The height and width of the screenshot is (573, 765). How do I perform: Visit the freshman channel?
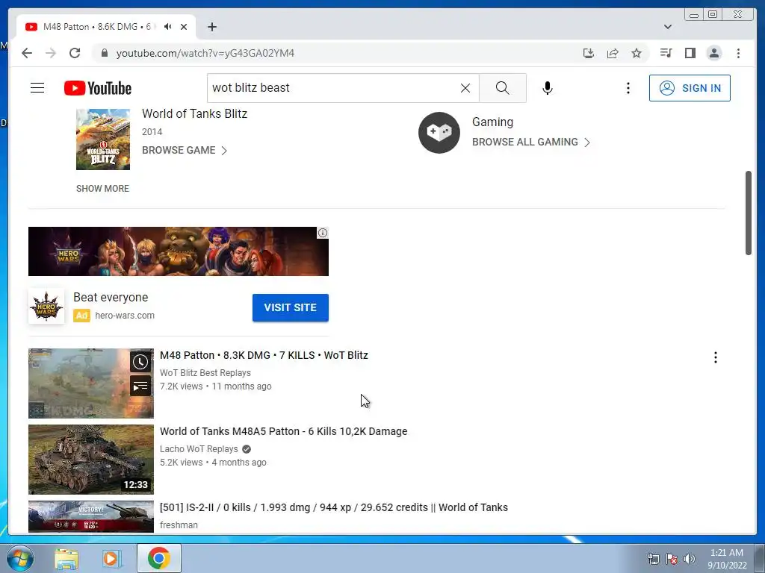pyautogui.click(x=179, y=525)
